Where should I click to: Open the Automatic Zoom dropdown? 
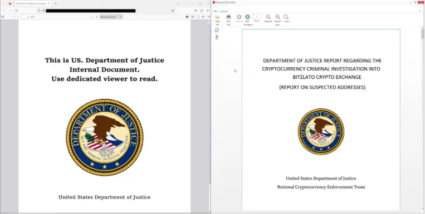(111, 17)
